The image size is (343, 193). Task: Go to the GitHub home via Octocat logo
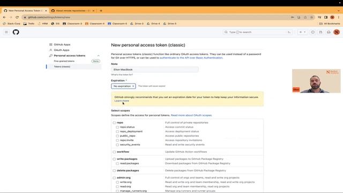(16, 32)
